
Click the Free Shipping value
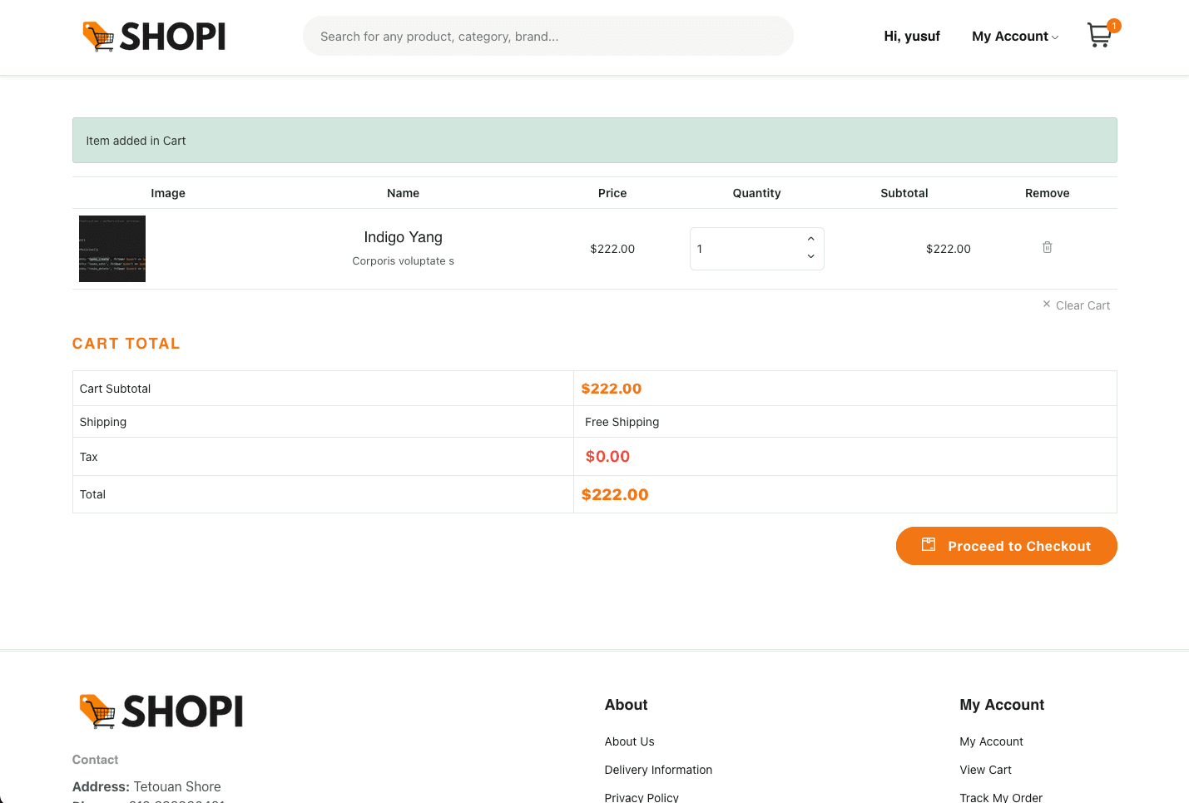tap(622, 422)
